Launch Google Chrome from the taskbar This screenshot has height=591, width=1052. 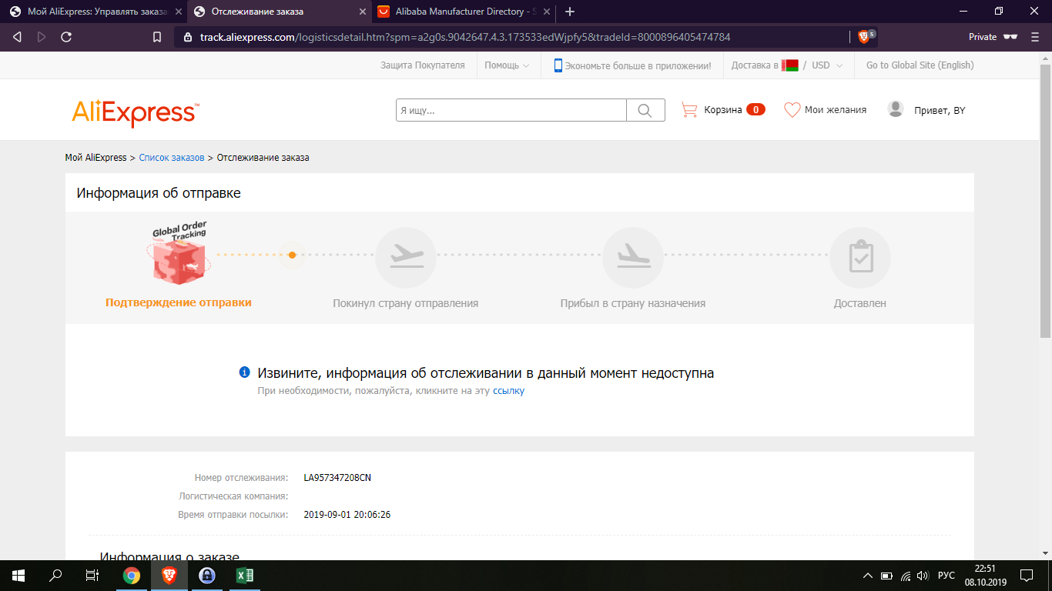point(132,575)
